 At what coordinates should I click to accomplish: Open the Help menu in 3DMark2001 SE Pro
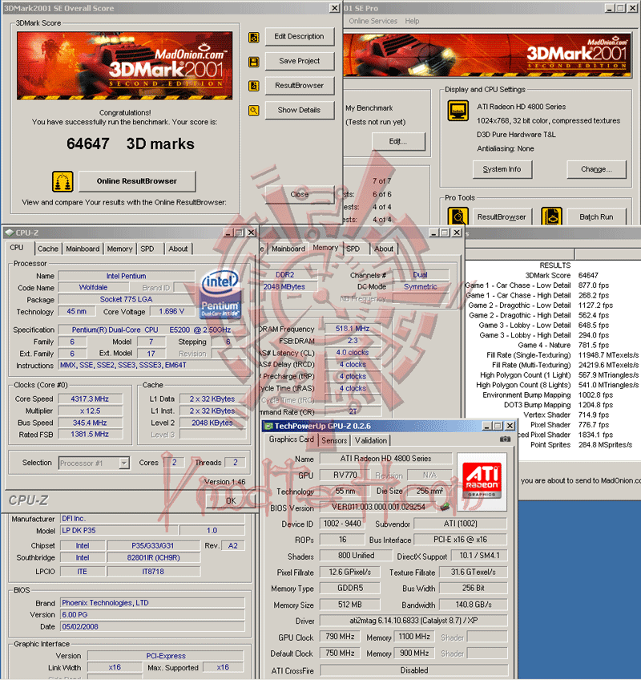[x=412, y=21]
